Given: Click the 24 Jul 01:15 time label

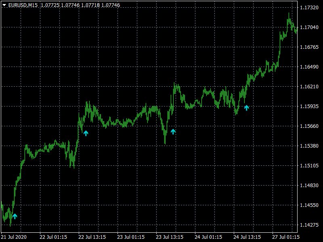Looking at the screenshot, I should click(208, 237).
